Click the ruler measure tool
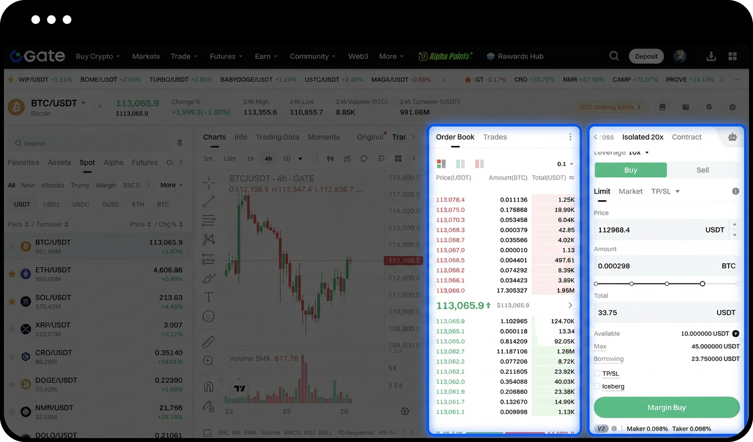 pyautogui.click(x=208, y=342)
